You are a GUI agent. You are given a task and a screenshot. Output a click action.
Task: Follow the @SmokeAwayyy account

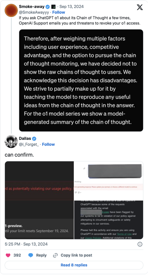click(59, 12)
